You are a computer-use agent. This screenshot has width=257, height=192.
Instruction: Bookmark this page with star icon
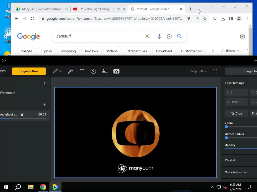click(x=205, y=18)
